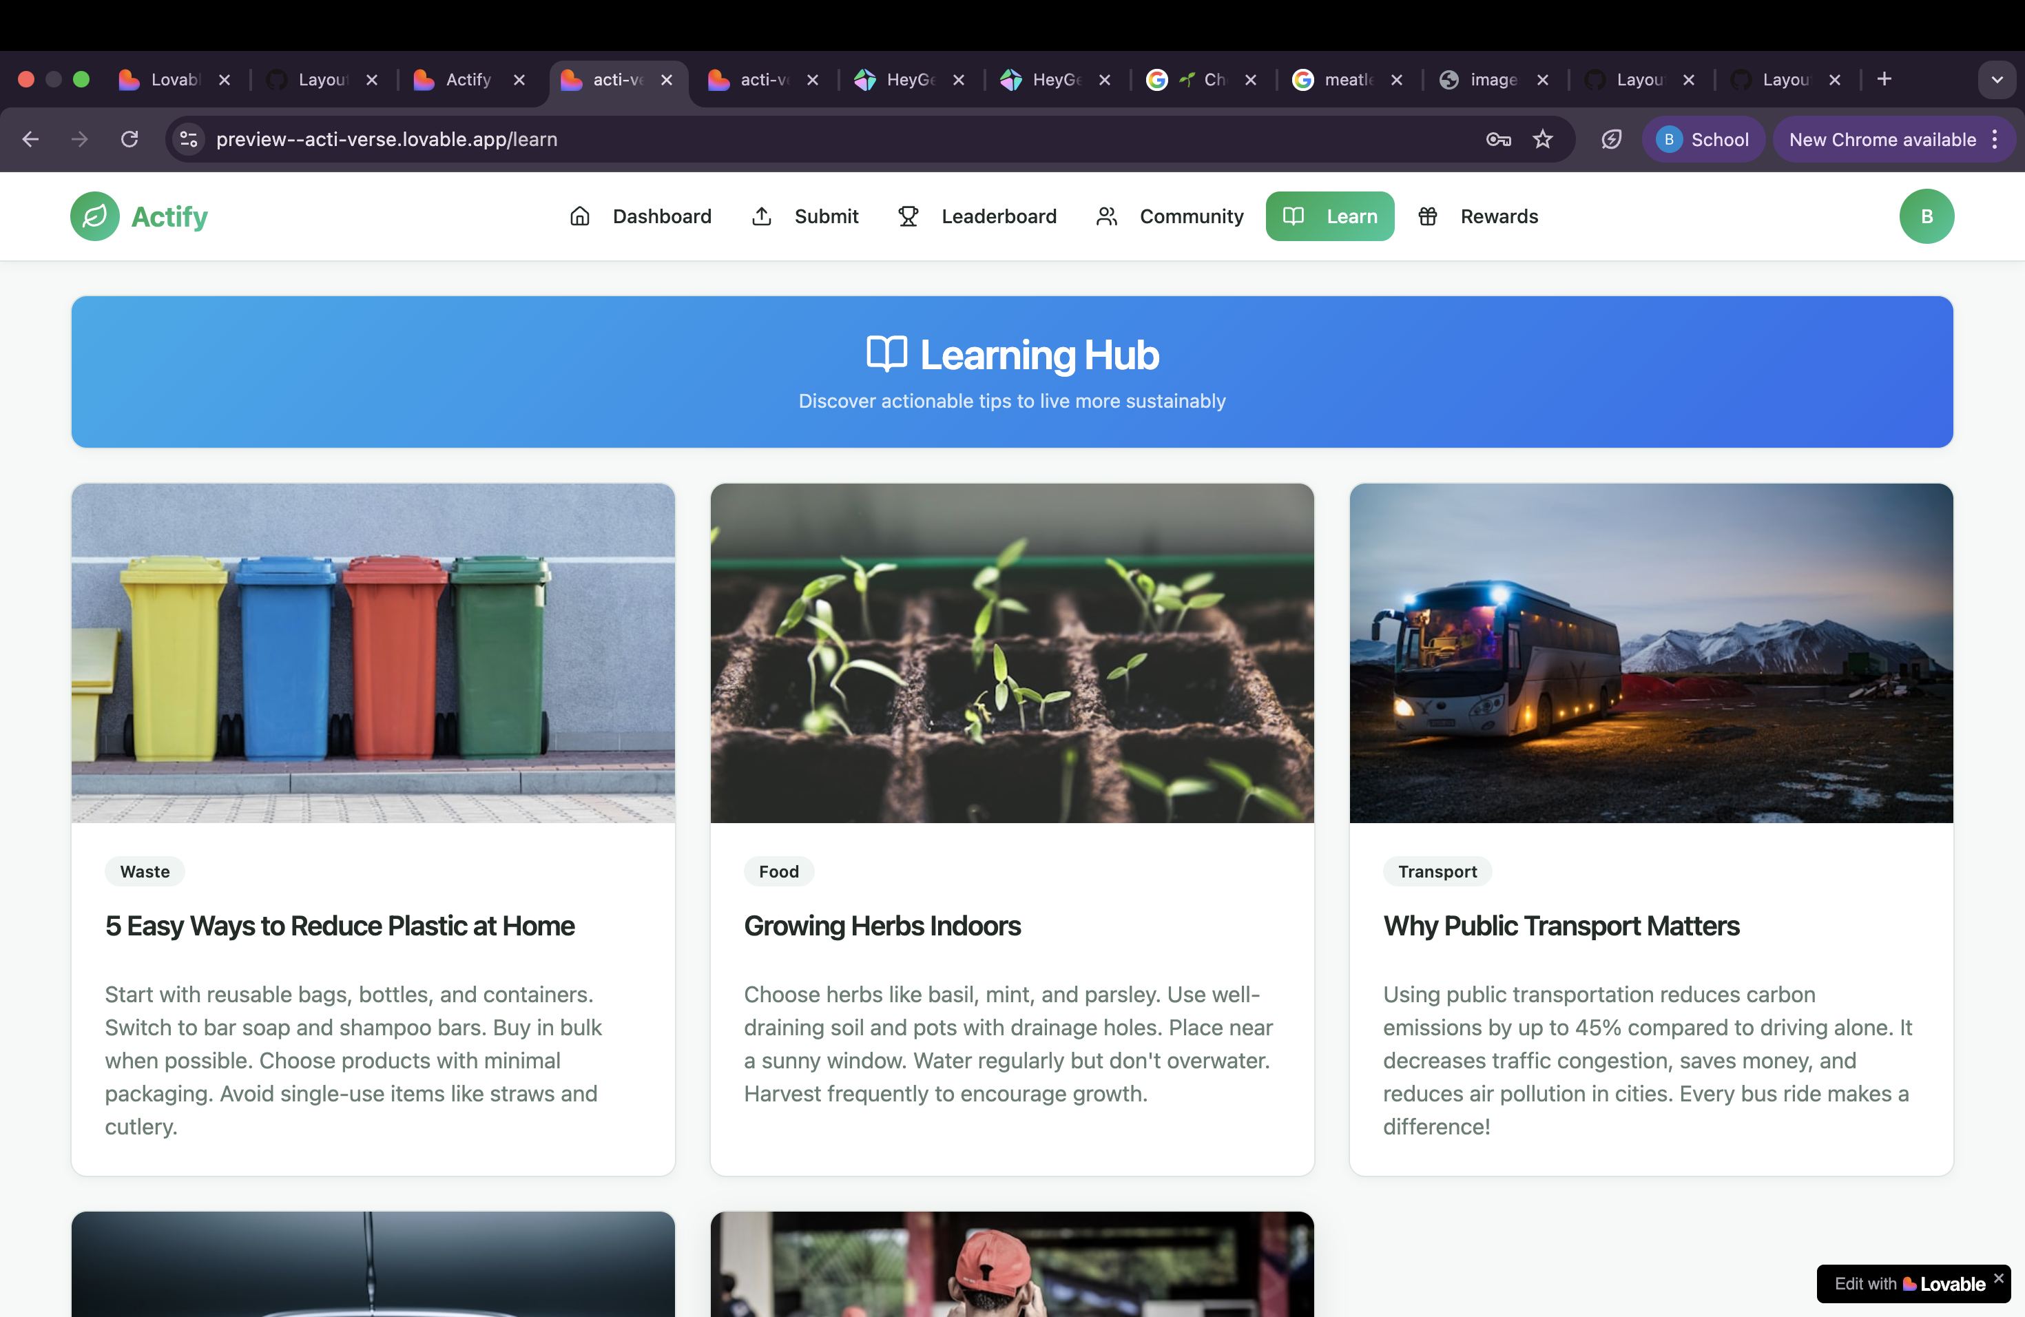This screenshot has width=2025, height=1317.
Task: Click the Waste category tag
Action: pos(145,871)
